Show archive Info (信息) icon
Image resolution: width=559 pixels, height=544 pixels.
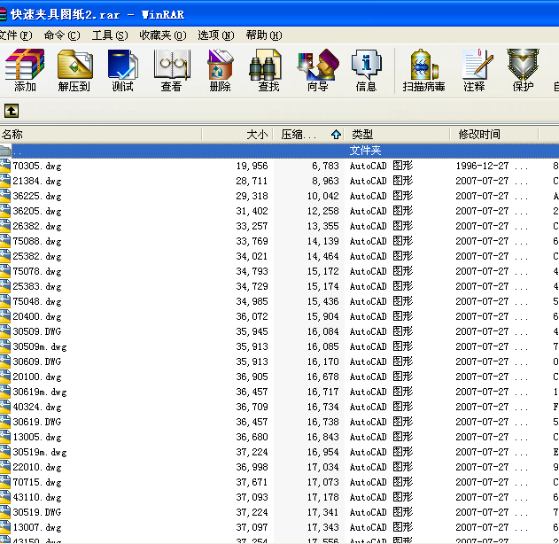click(x=366, y=69)
